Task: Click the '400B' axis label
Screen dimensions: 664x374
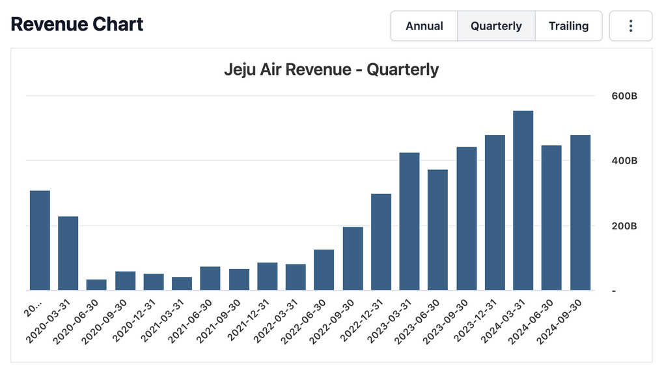Action: point(624,161)
